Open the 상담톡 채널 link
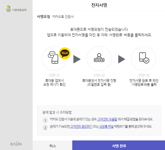 106,126
